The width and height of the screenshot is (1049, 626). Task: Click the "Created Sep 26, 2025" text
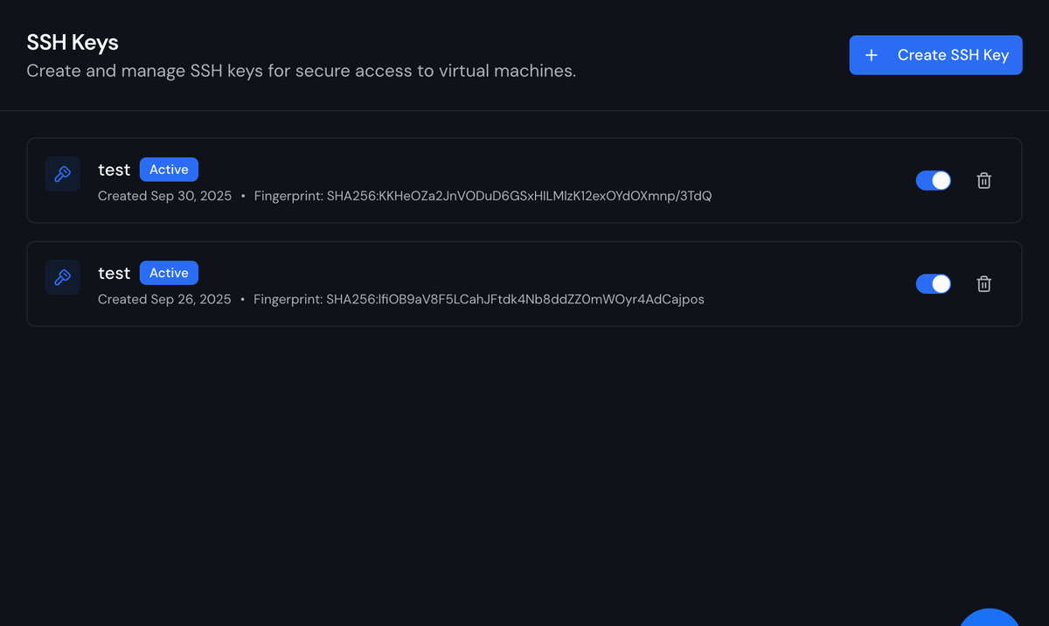click(164, 299)
